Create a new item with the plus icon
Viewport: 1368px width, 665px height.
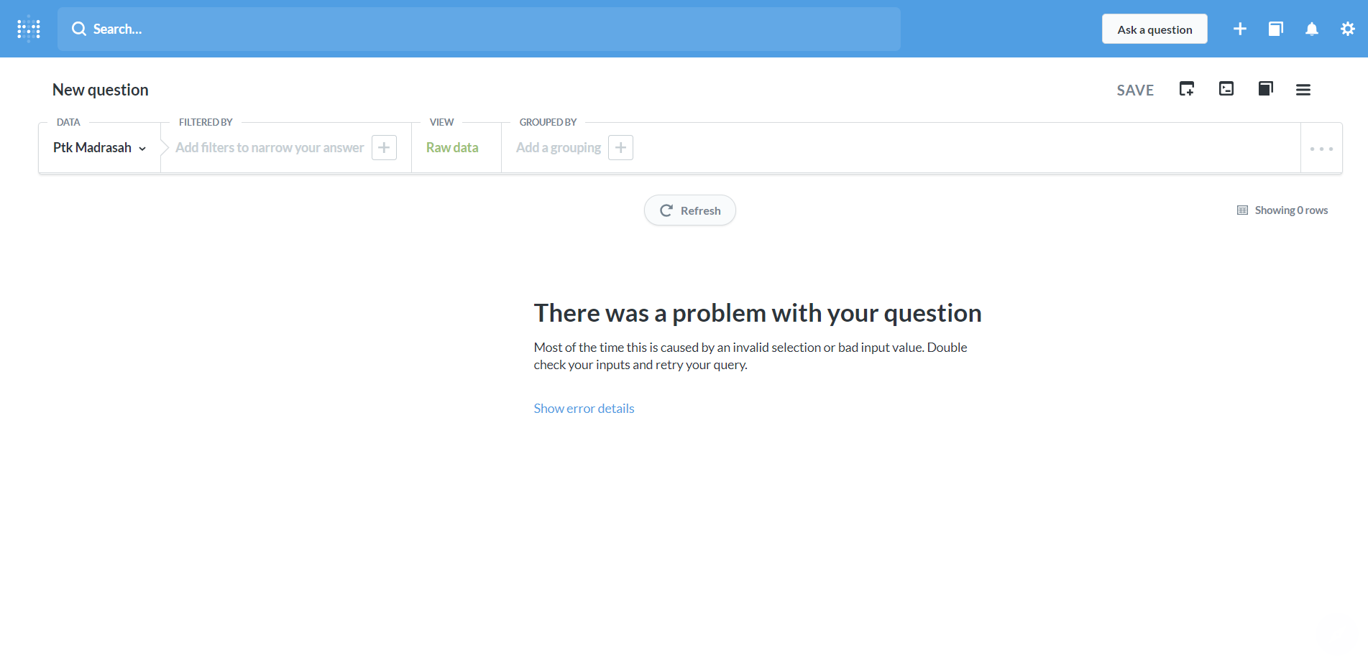coord(1239,29)
